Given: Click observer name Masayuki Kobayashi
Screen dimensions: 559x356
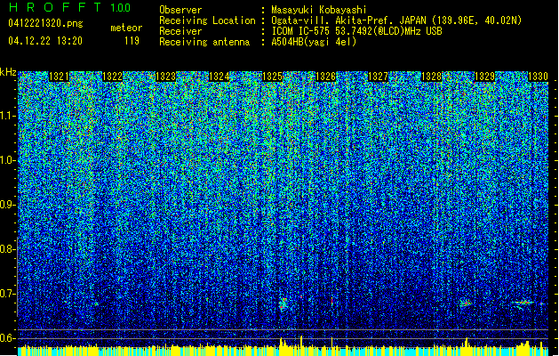Looking at the screenshot, I should pyautogui.click(x=319, y=10).
